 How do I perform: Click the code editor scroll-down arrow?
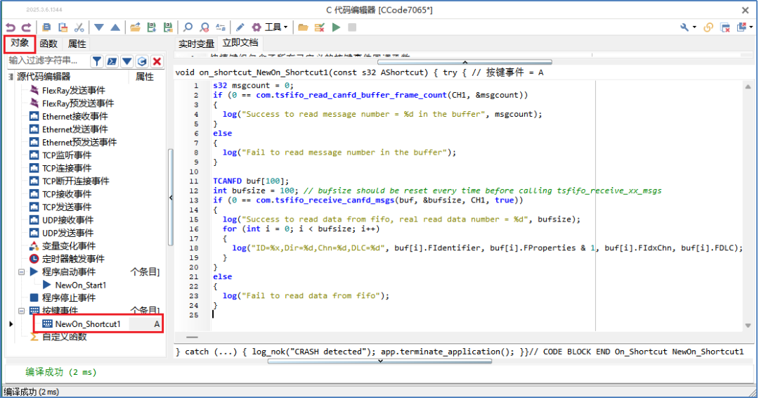(748, 326)
